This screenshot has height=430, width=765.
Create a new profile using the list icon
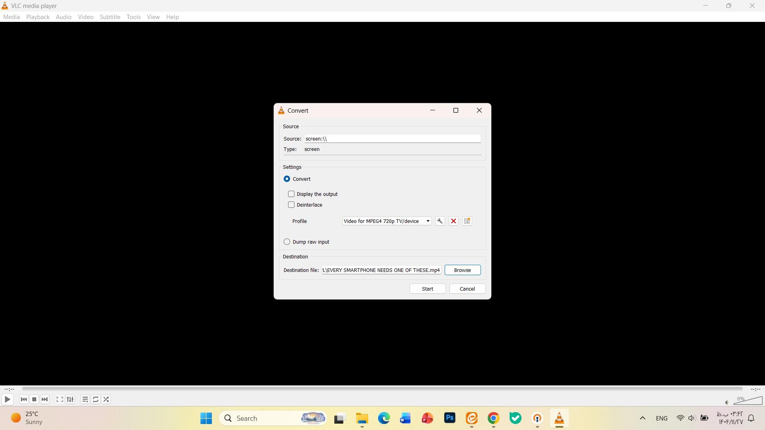click(467, 221)
